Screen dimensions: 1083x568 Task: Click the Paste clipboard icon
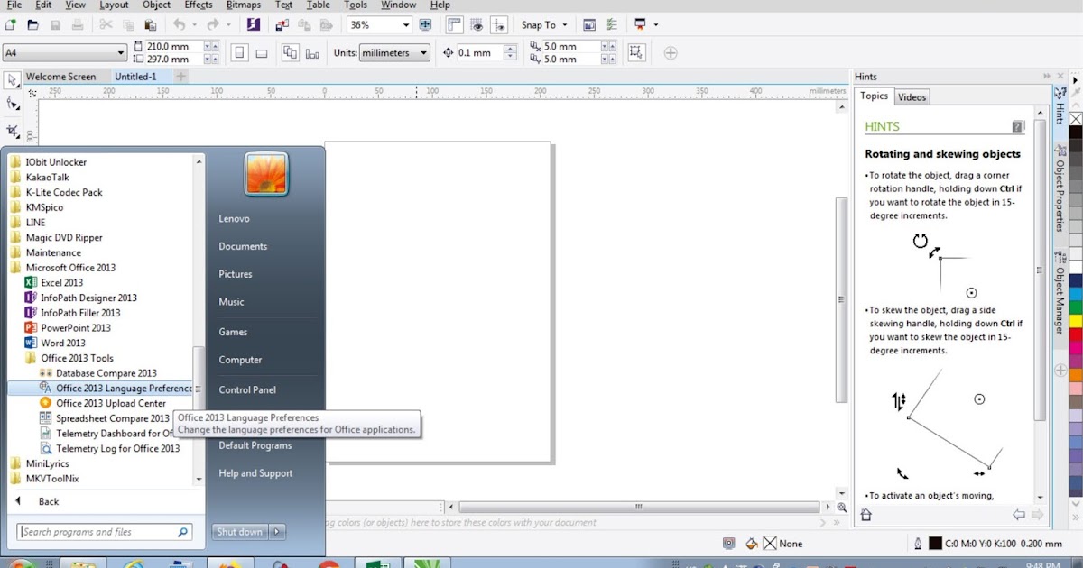point(151,25)
